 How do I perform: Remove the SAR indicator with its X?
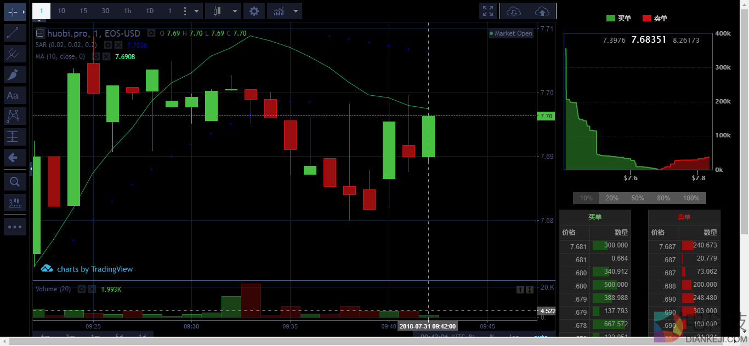(x=118, y=45)
